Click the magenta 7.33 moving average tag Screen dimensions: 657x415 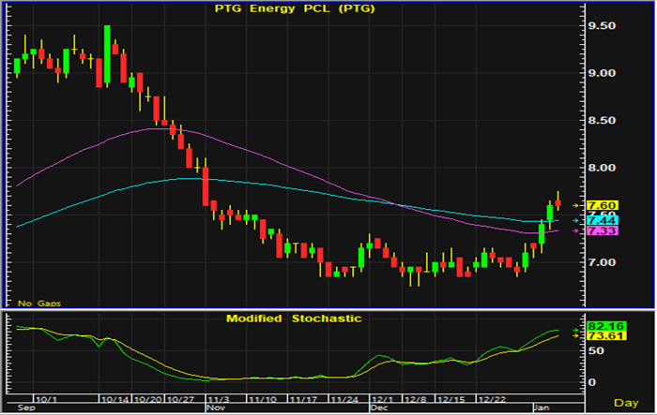pyautogui.click(x=601, y=231)
